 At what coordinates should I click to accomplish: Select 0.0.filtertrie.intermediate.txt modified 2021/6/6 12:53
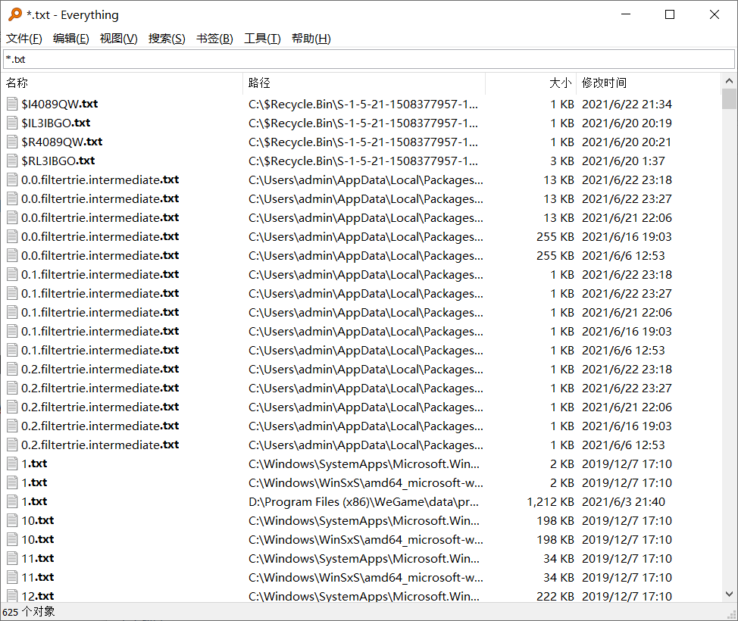(x=100, y=255)
